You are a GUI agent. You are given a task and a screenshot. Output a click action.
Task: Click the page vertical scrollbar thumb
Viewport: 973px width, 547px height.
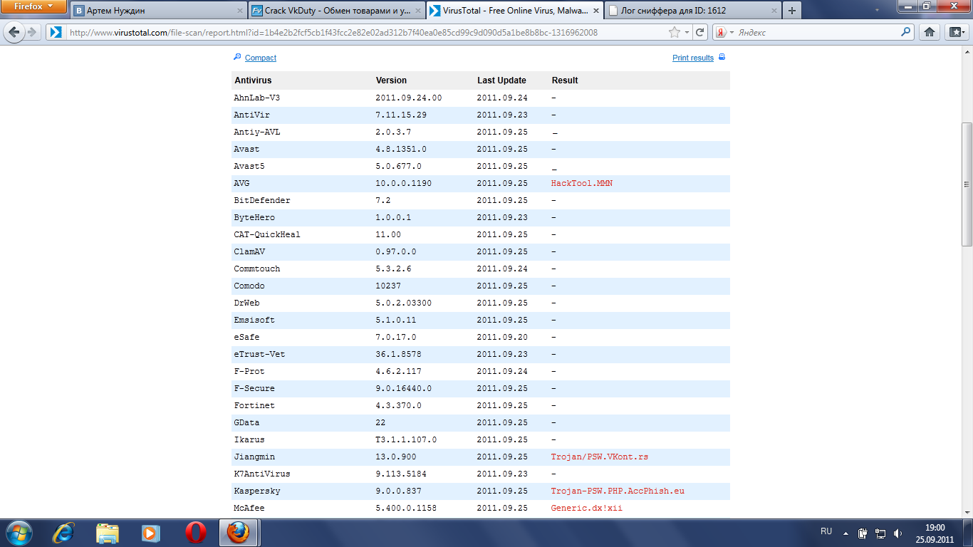tap(967, 184)
